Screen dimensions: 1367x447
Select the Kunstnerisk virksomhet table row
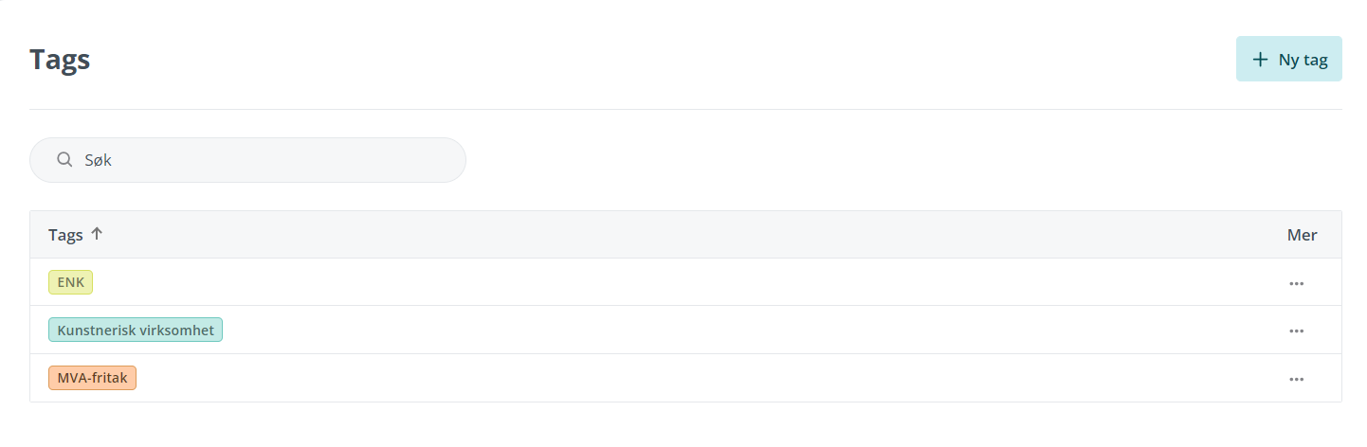coord(685,330)
